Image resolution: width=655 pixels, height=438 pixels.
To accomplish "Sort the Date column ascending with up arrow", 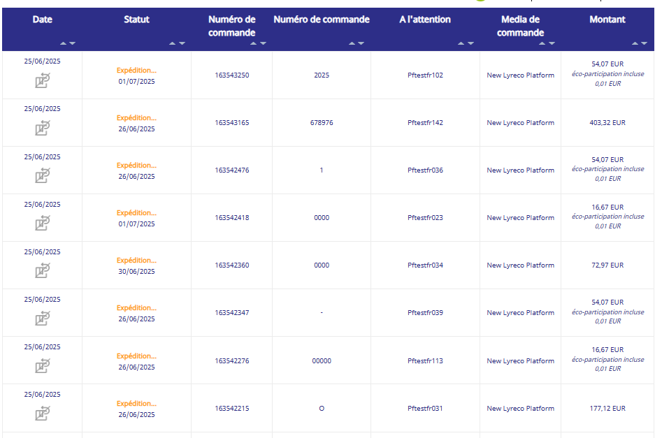I will coord(62,43).
